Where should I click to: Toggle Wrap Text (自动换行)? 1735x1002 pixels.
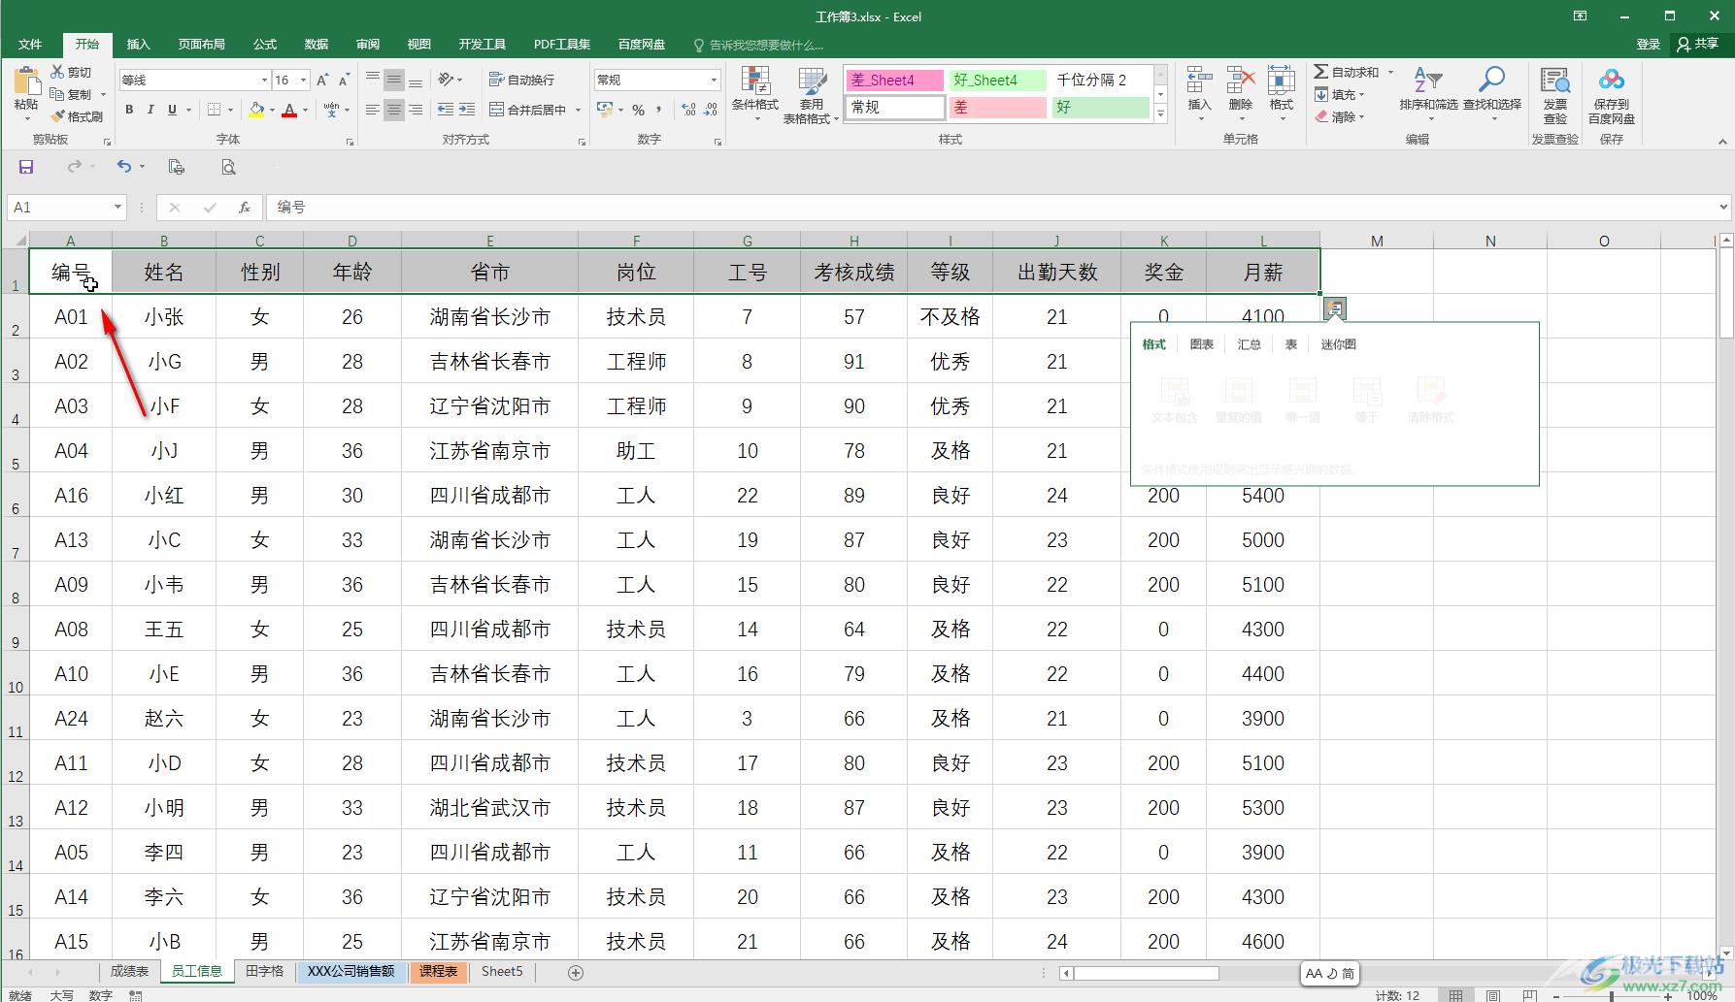click(522, 80)
